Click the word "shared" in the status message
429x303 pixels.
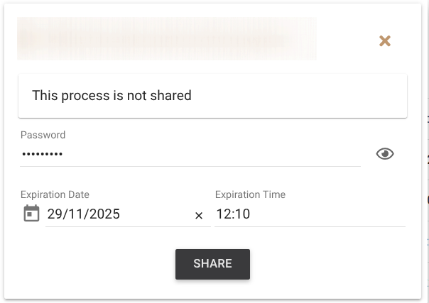pos(170,95)
